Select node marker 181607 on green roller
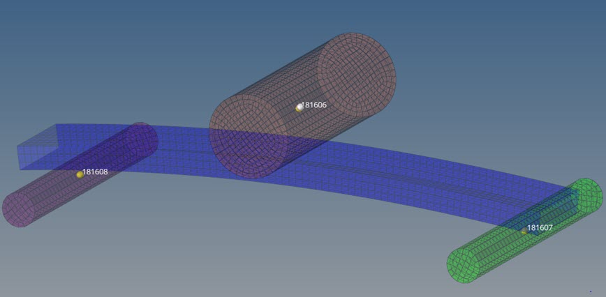 tap(524, 231)
